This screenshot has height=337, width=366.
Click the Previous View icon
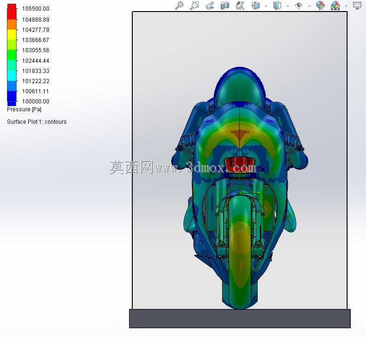point(210,6)
